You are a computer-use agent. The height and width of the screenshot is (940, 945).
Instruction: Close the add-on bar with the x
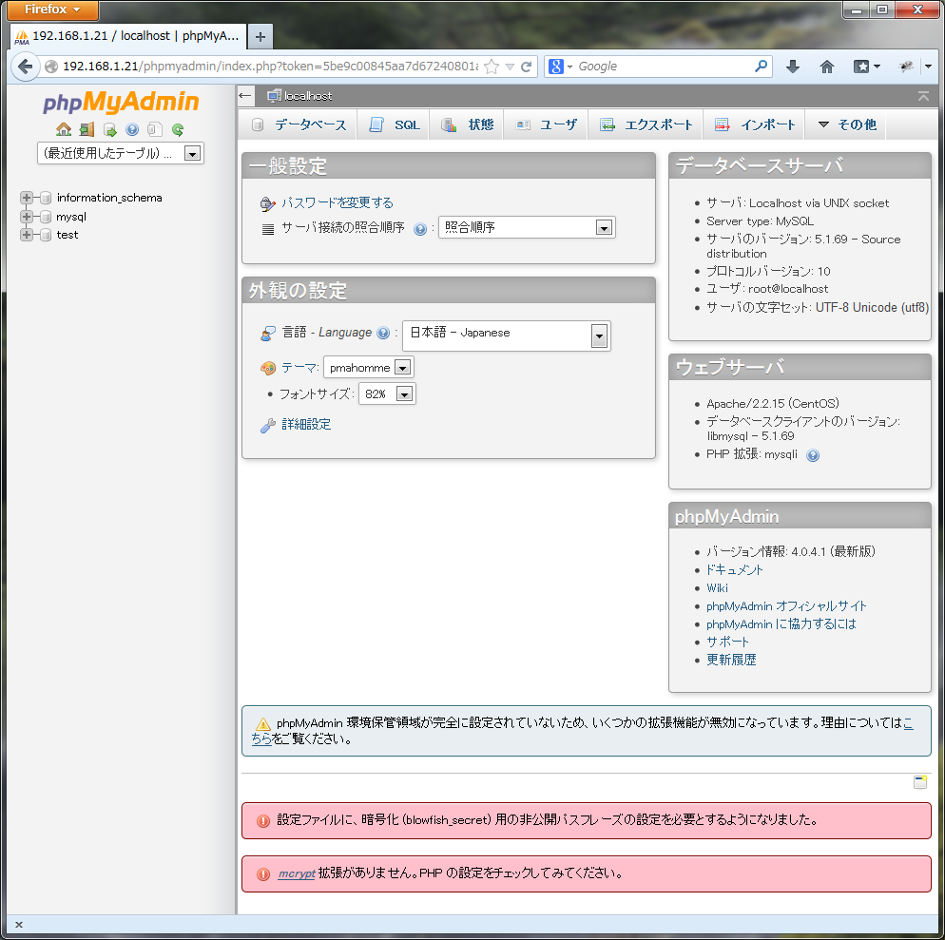[19, 925]
